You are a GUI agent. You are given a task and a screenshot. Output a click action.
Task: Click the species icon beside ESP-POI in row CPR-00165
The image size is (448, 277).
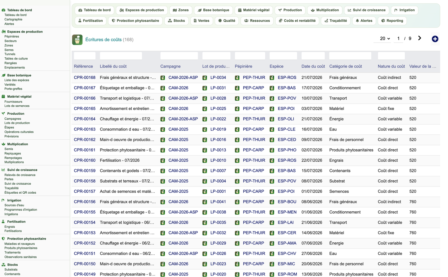click(x=272, y=109)
